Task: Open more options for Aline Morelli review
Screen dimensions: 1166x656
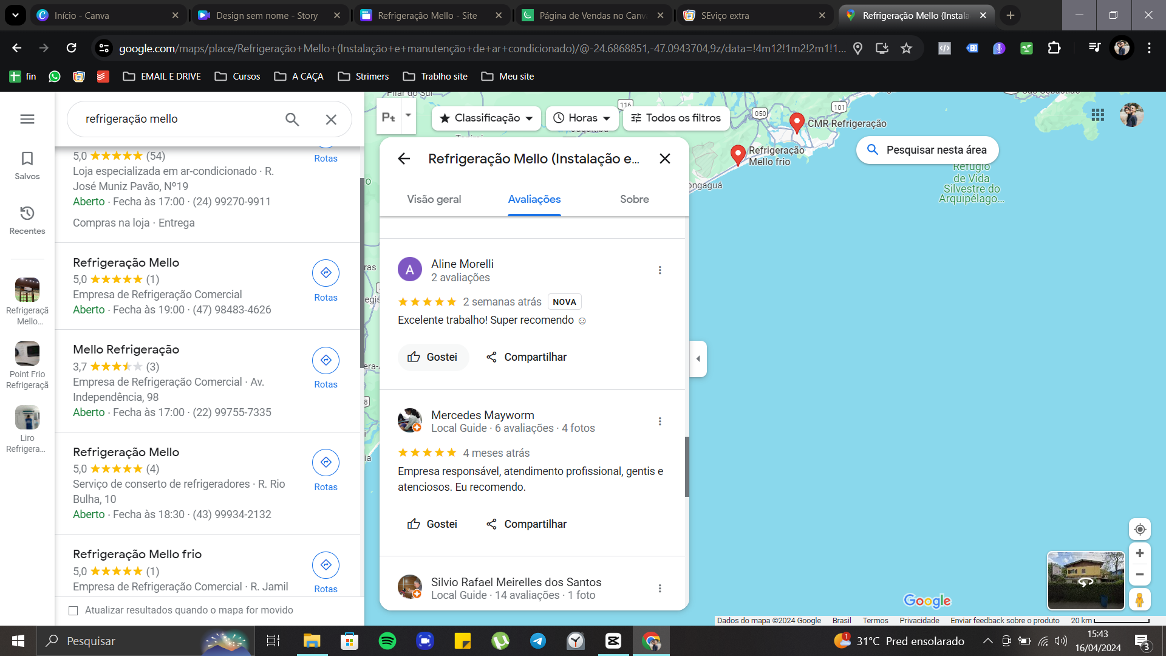Action: click(660, 270)
